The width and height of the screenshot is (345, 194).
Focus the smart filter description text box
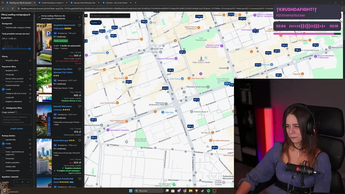click(17, 120)
